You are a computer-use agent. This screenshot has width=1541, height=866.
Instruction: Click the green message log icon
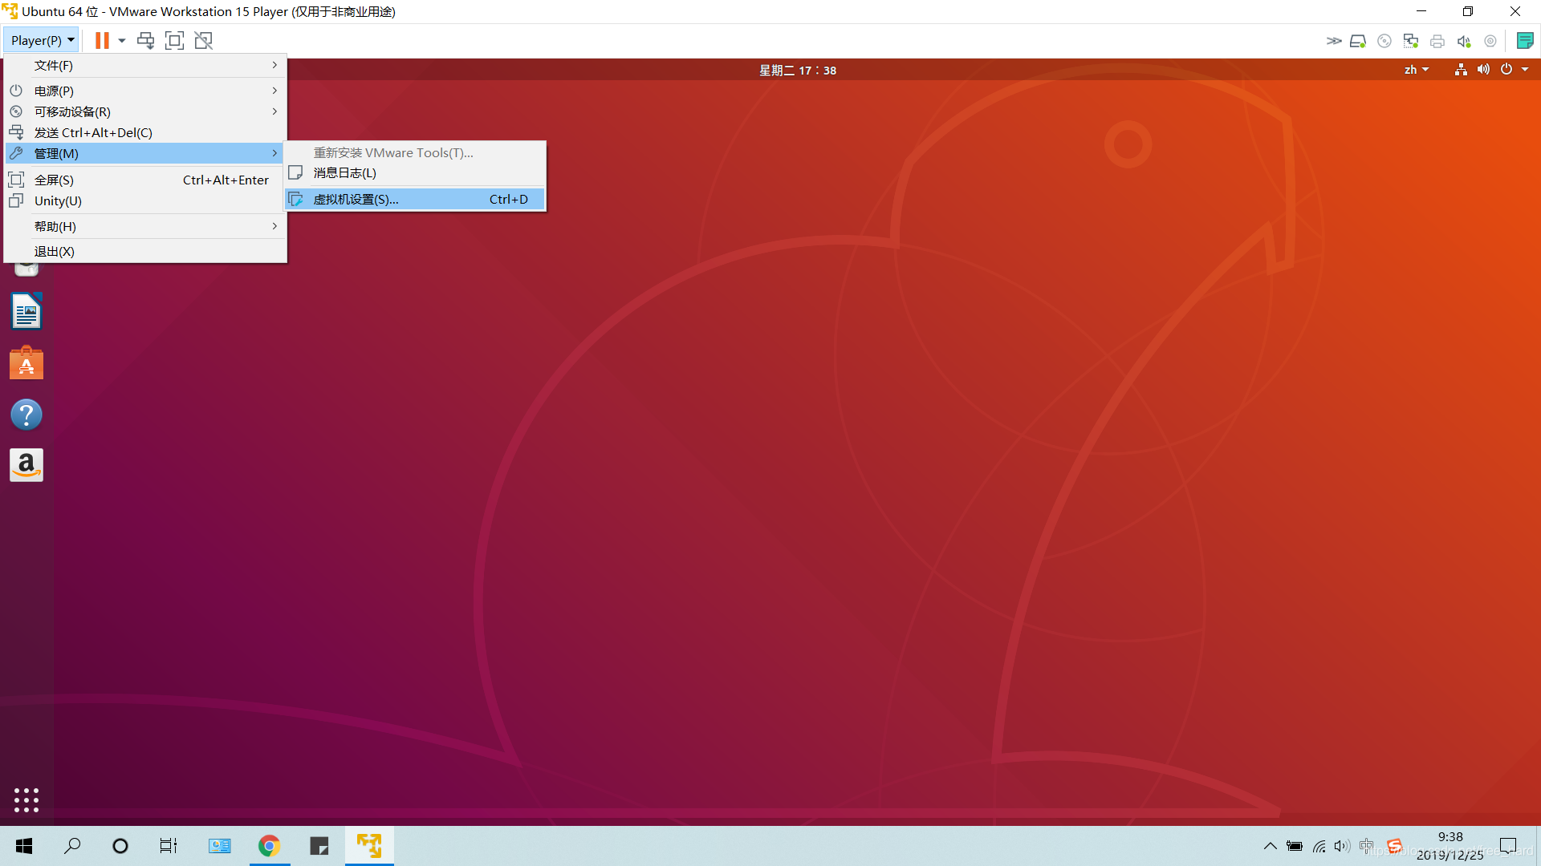pos(1525,41)
